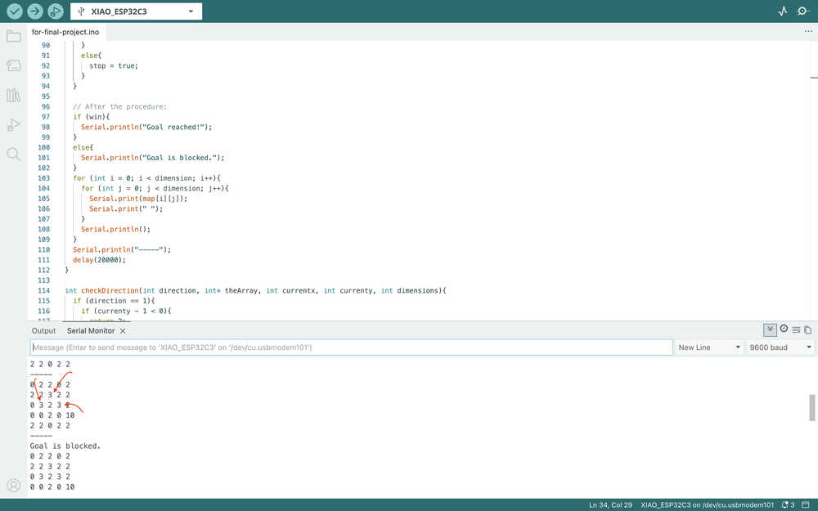
Task: Click the "stop = true;" code line
Action: click(113, 65)
